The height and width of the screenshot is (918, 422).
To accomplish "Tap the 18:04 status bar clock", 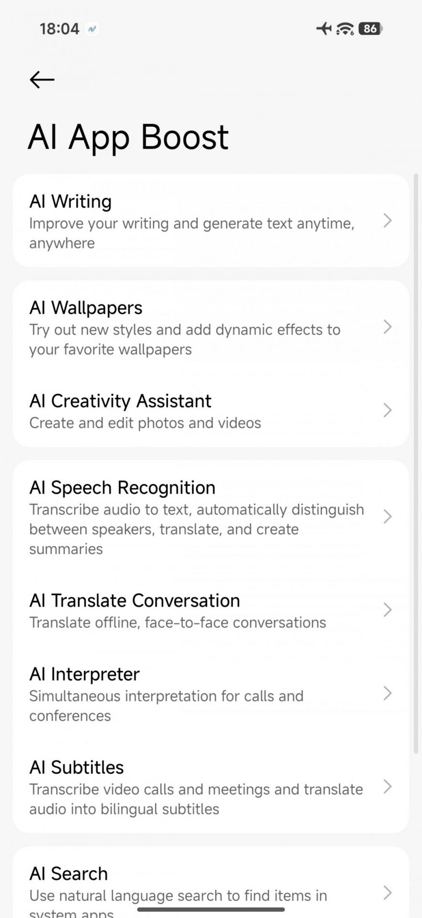I will point(59,29).
